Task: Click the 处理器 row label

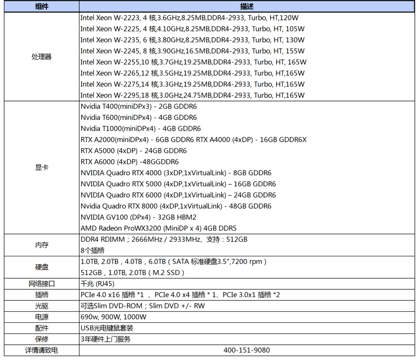Action: click(x=41, y=57)
